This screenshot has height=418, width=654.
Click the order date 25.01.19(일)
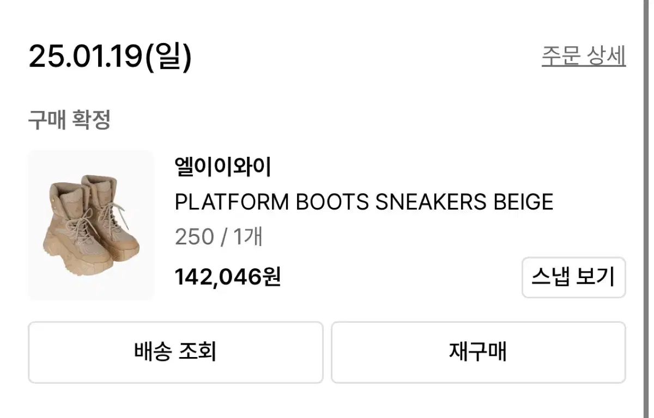click(x=110, y=56)
